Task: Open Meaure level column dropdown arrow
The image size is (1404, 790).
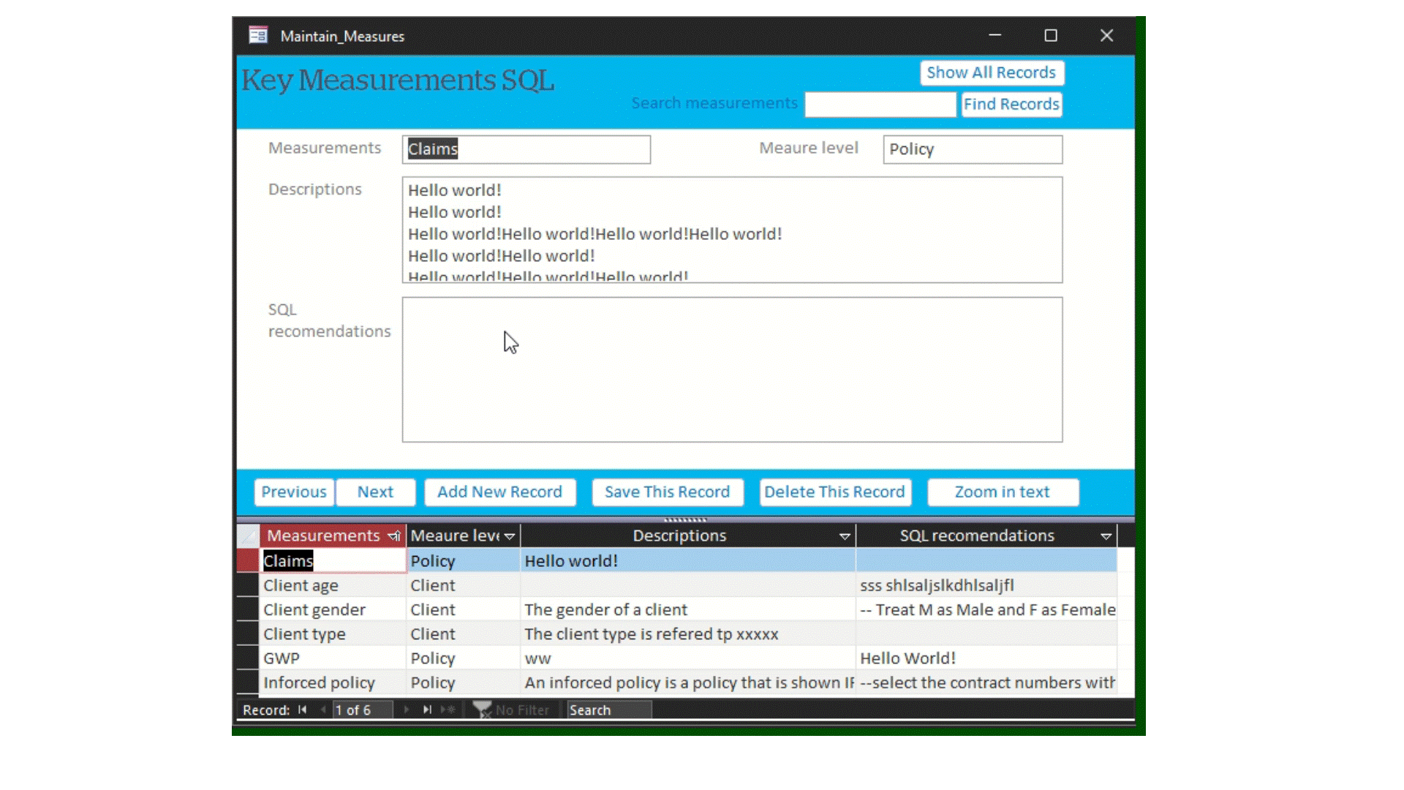Action: [510, 536]
